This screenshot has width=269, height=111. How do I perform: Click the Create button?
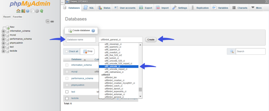(151, 40)
